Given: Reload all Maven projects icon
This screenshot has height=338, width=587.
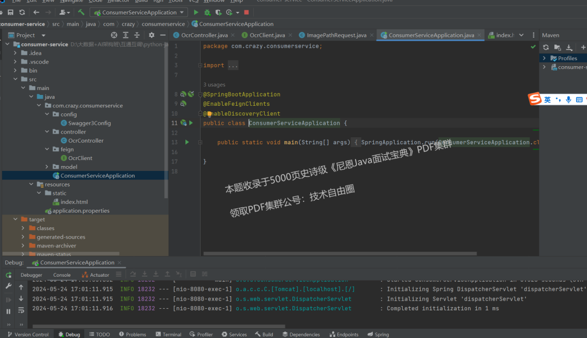Looking at the screenshot, I should pyautogui.click(x=546, y=47).
